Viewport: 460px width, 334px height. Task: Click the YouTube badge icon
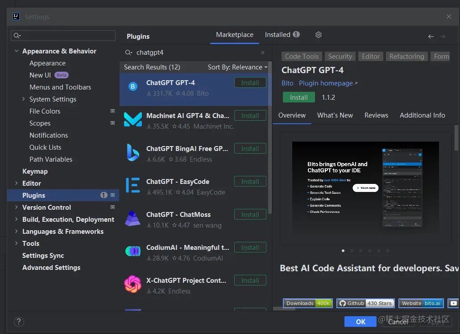pos(454,303)
